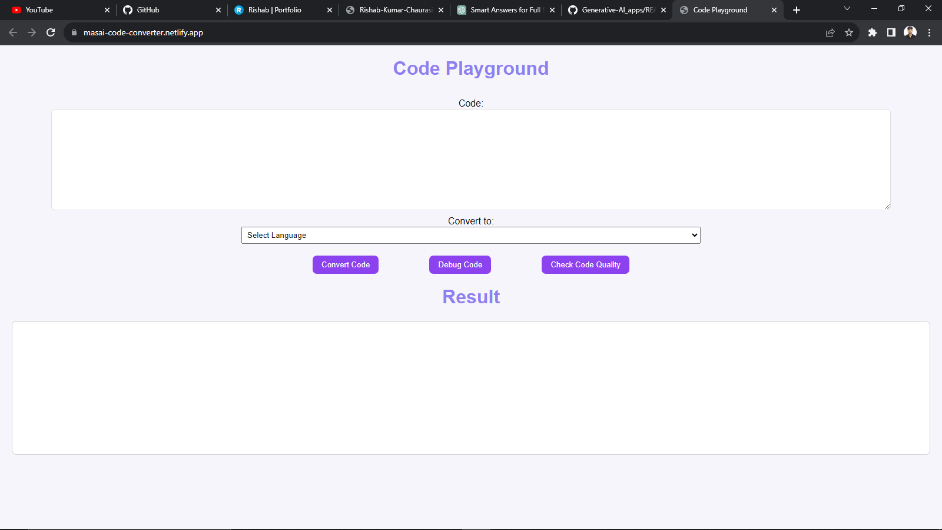Click the browser reload icon
Viewport: 942px width, 530px height.
tap(51, 32)
